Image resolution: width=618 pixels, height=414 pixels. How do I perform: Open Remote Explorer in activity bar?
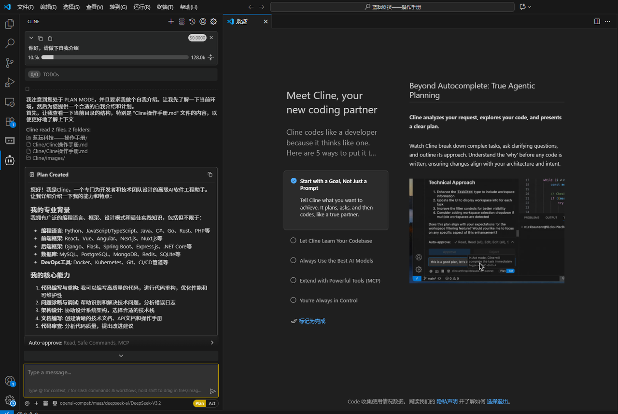pos(10,102)
